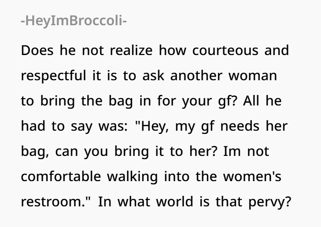The image size is (321, 227).
Task: Click the word "courteous" in the comment
Action: (x=225, y=50)
